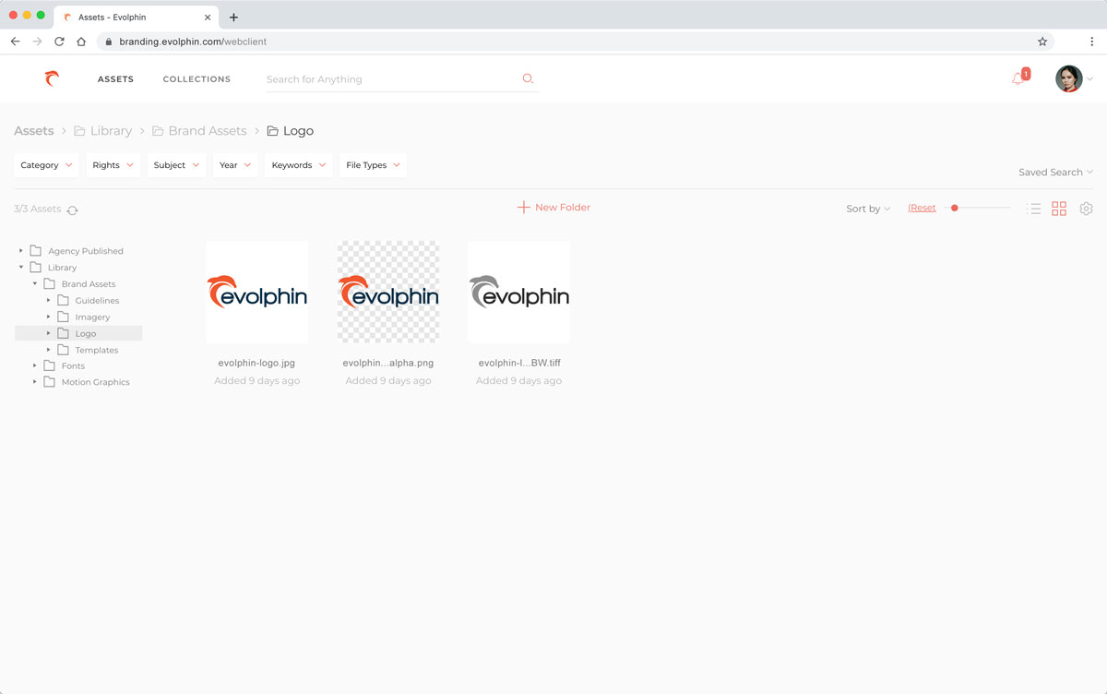Screen dimensions: 1107x694
Task: Open the notifications bell
Action: 1018,79
